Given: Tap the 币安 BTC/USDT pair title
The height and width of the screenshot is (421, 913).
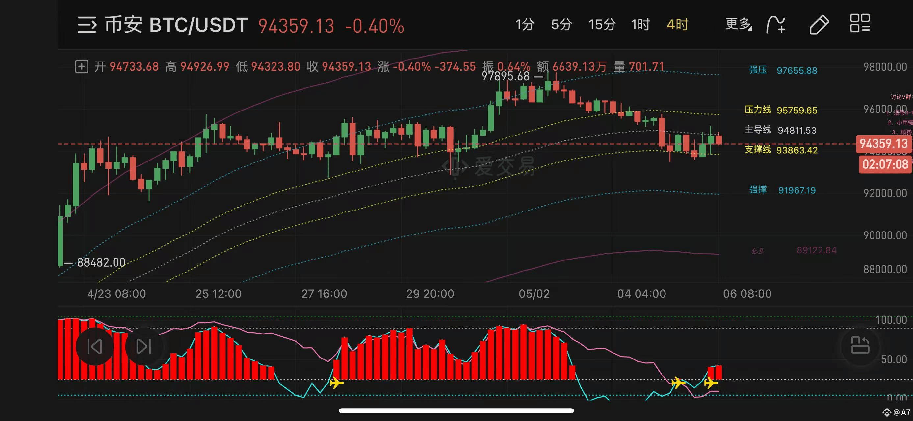Looking at the screenshot, I should (x=176, y=25).
